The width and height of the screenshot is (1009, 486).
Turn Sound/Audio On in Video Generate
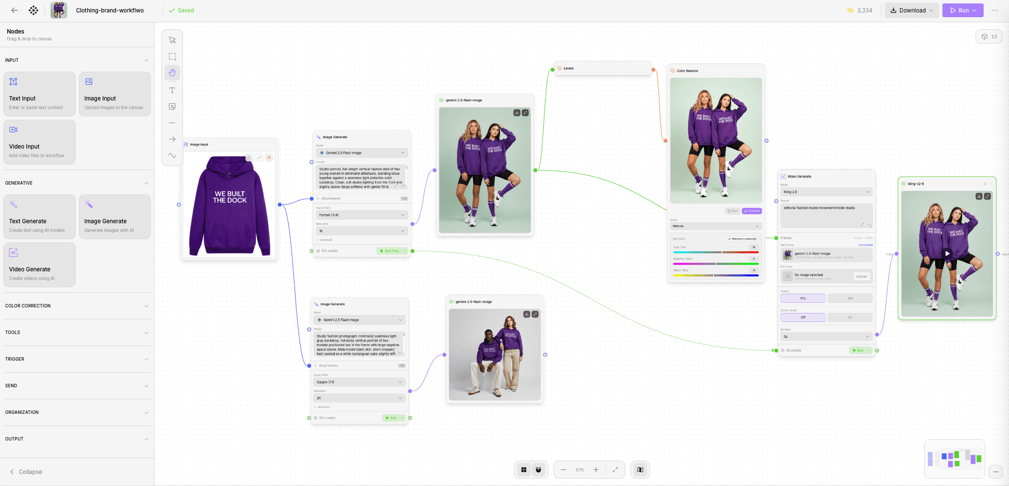tap(850, 317)
